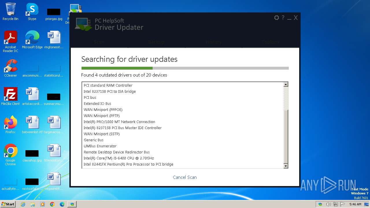Open Windows Explorer from taskbar
Image resolution: width=370 pixels, height=208 pixels.
[33, 204]
